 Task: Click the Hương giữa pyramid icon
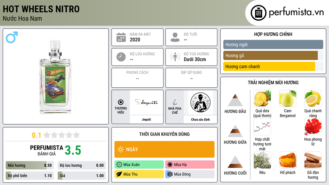click(235, 131)
